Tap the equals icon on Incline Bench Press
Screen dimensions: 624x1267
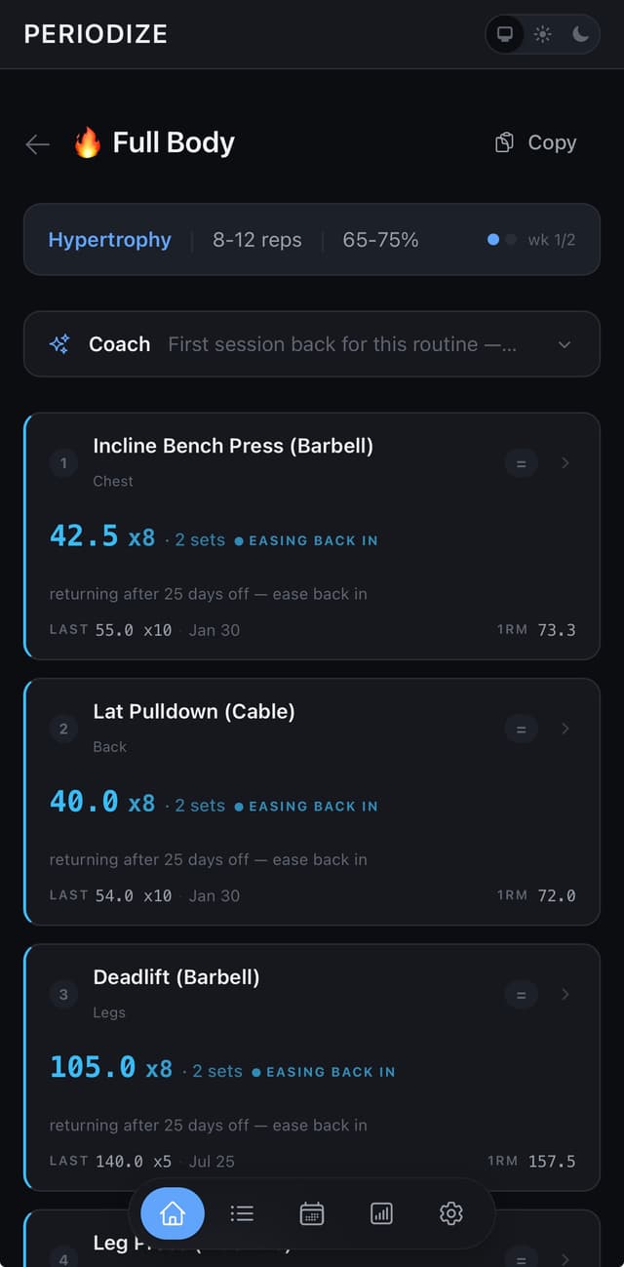tap(521, 463)
